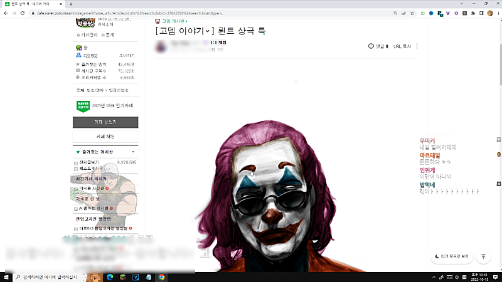
Task: Toggle the browser side panel icon
Action: pyautogui.click(x=481, y=13)
